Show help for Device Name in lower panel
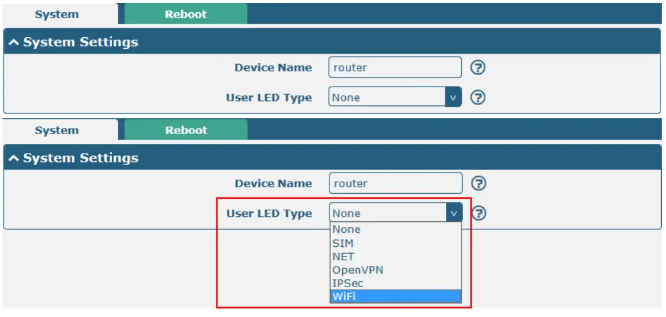 479,183
